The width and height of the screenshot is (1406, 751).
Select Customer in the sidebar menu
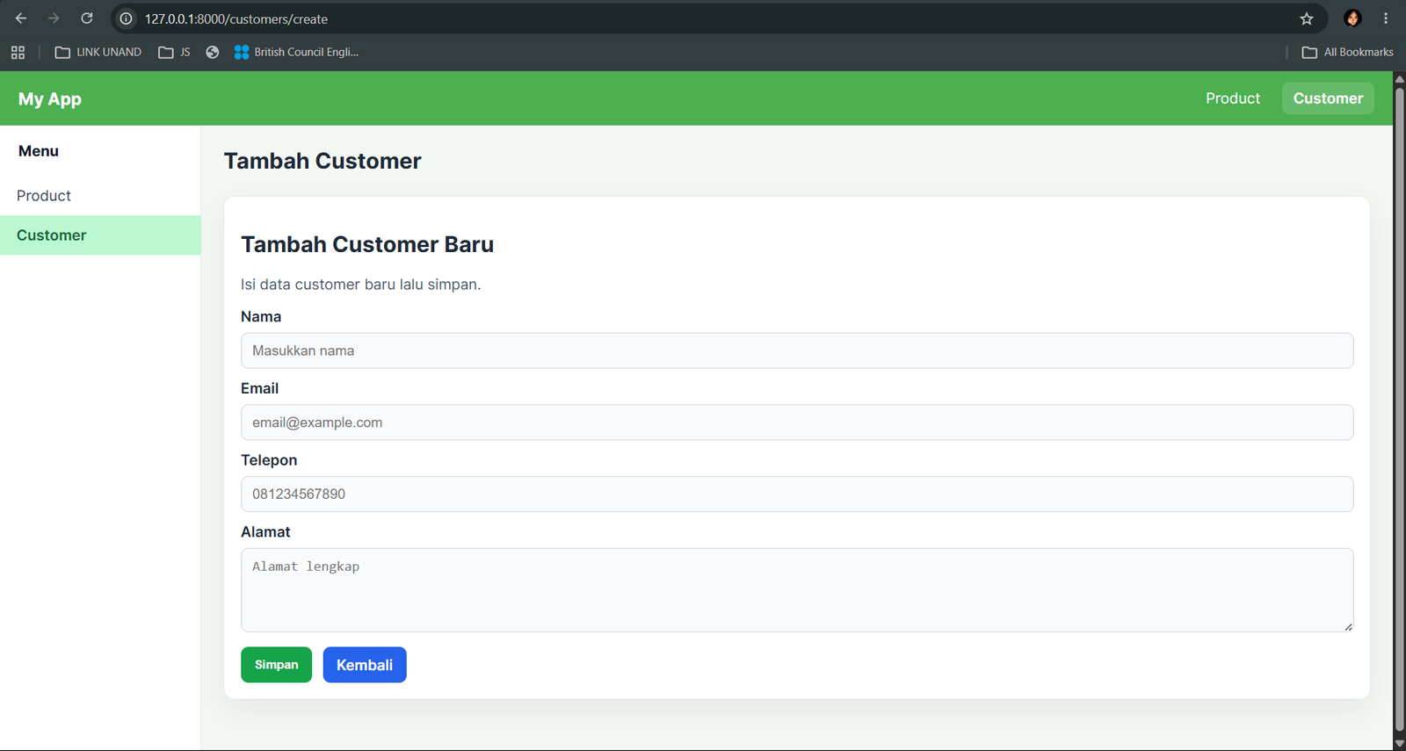[100, 235]
